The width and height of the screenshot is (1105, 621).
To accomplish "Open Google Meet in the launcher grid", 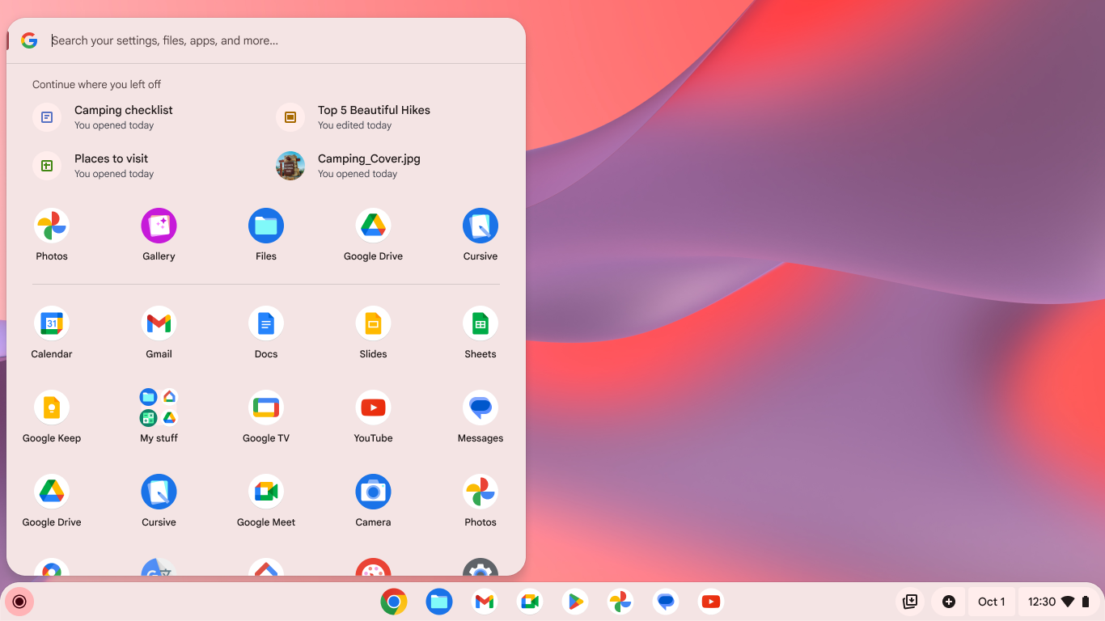I will point(266,492).
